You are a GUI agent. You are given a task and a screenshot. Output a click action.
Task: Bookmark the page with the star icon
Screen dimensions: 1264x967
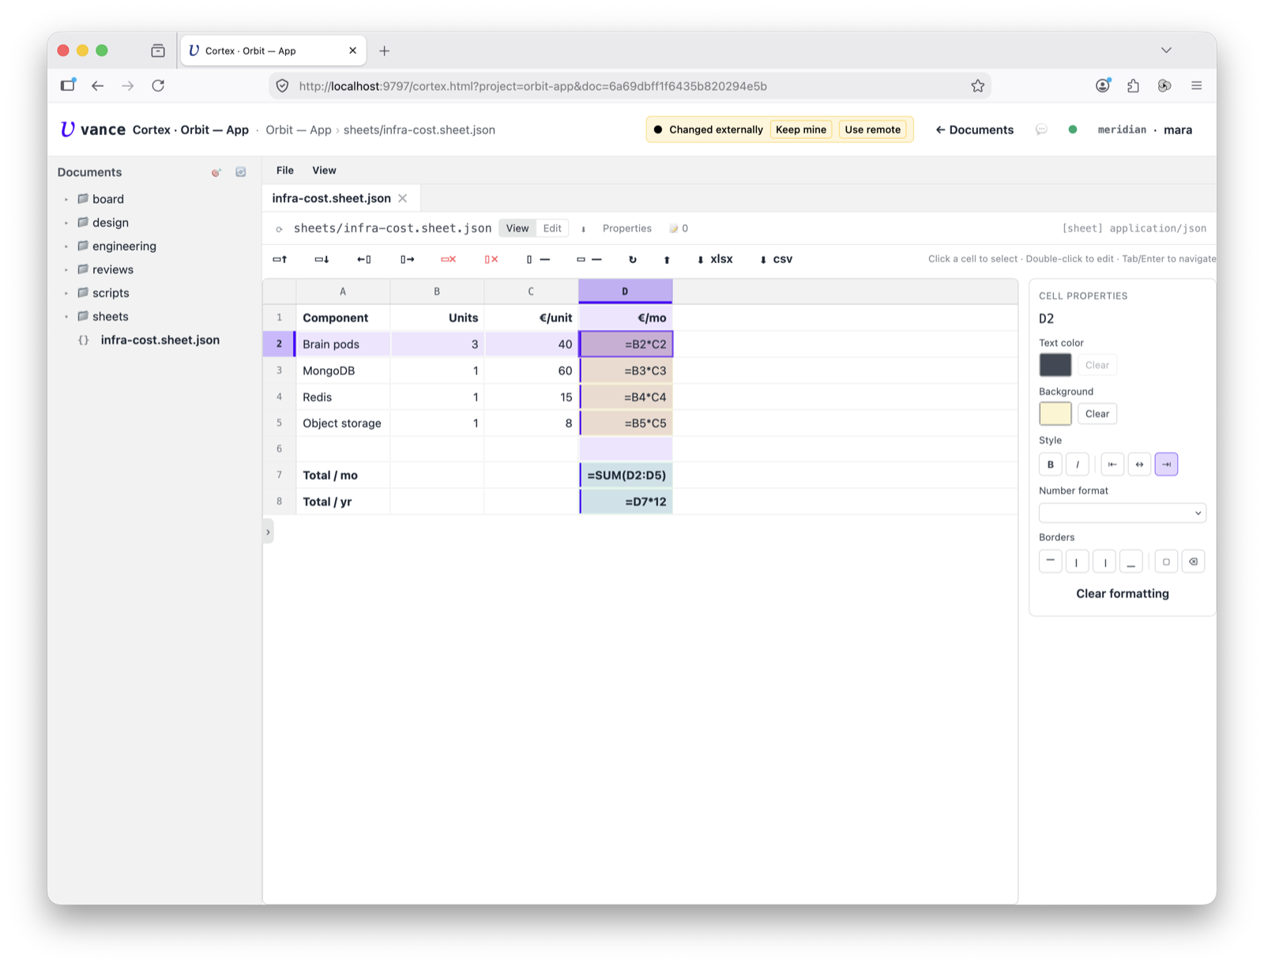(978, 86)
